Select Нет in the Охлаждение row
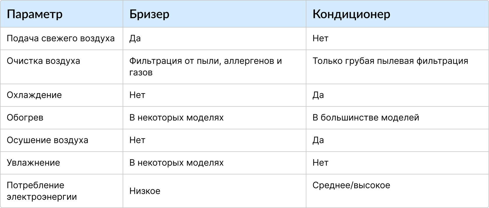Image resolution: width=489 pixels, height=208 pixels. [137, 95]
